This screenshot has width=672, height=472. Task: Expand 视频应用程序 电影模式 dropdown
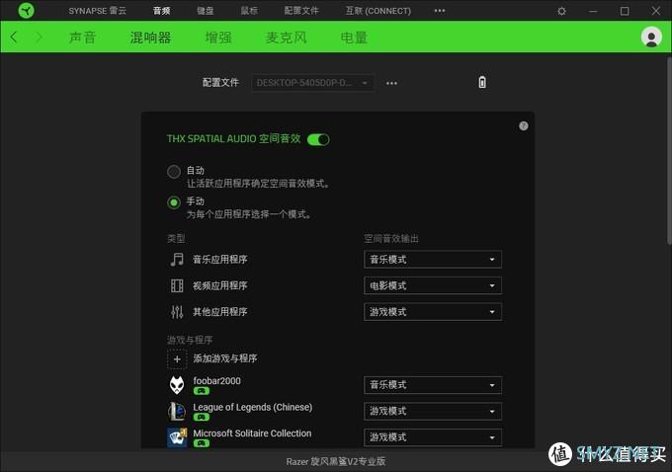pyautogui.click(x=433, y=285)
